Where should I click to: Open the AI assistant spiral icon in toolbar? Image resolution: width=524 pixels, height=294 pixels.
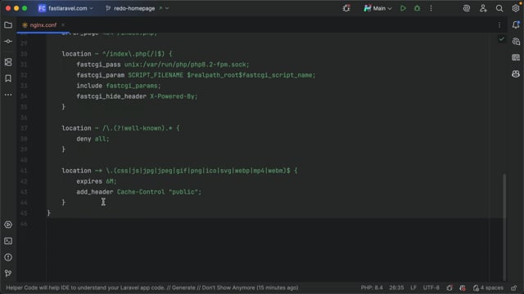(467, 8)
